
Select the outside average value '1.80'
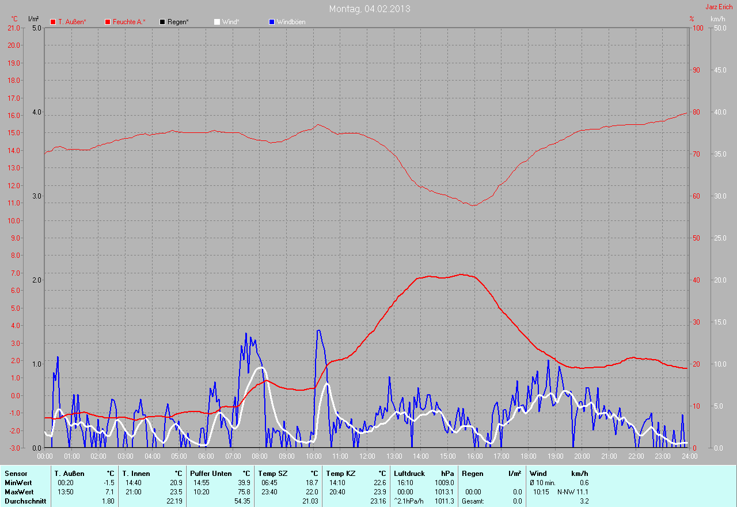[108, 501]
